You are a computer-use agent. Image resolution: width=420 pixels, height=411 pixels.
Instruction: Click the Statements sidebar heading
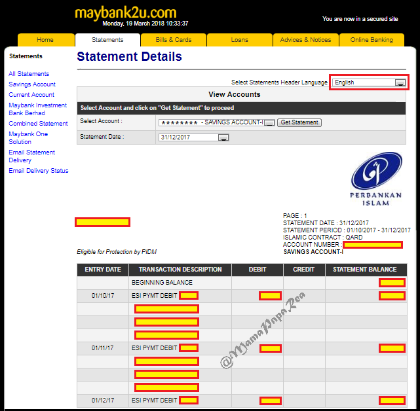point(26,56)
